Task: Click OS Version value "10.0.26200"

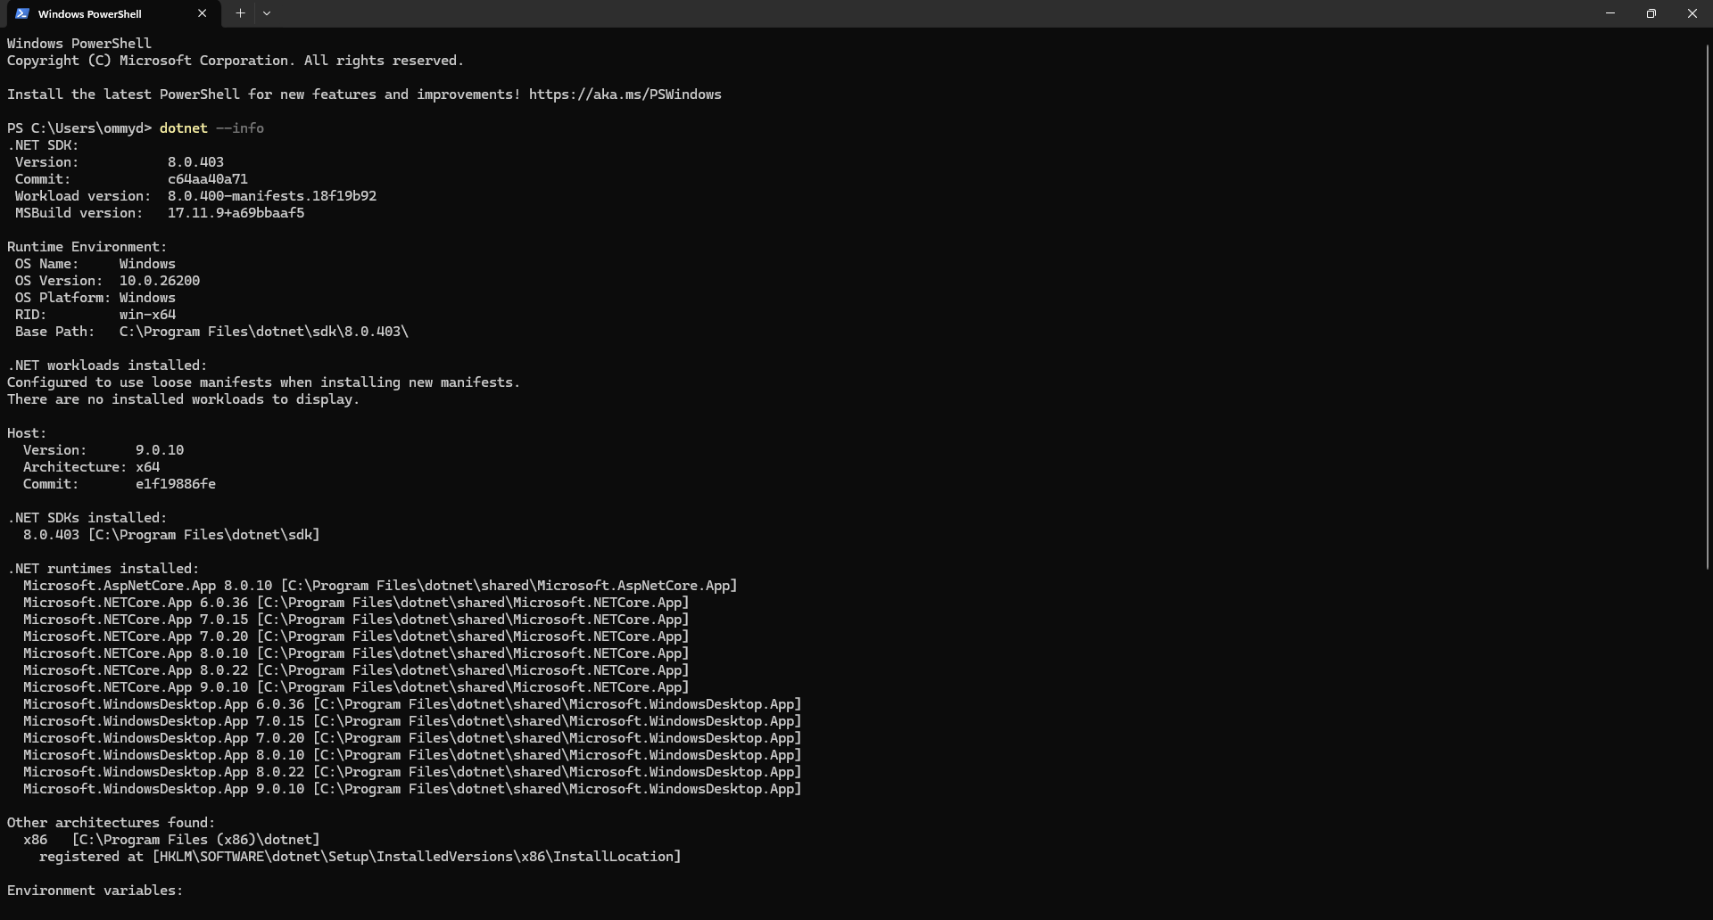Action: (160, 281)
